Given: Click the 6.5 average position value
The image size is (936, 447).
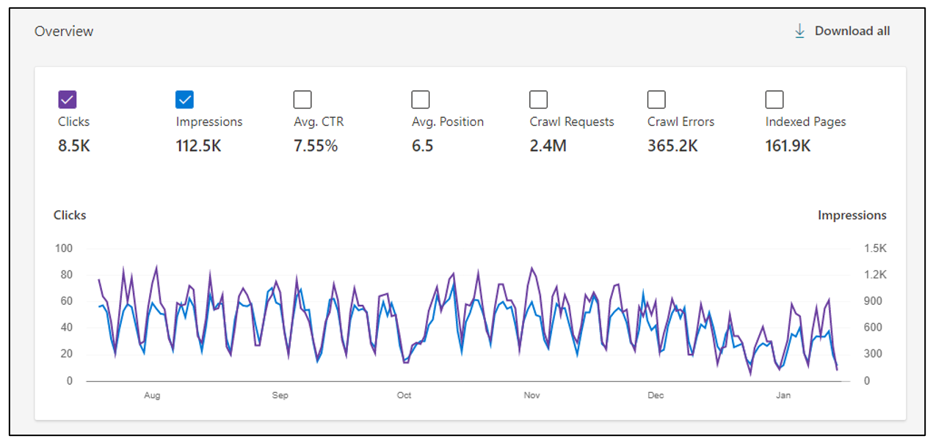Looking at the screenshot, I should (x=422, y=146).
